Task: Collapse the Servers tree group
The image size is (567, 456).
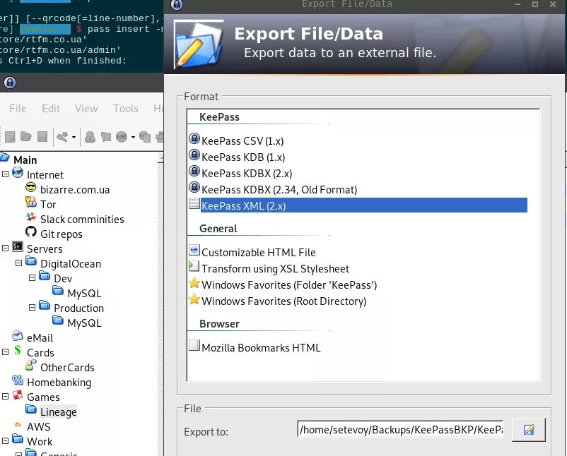Action: tap(5, 248)
